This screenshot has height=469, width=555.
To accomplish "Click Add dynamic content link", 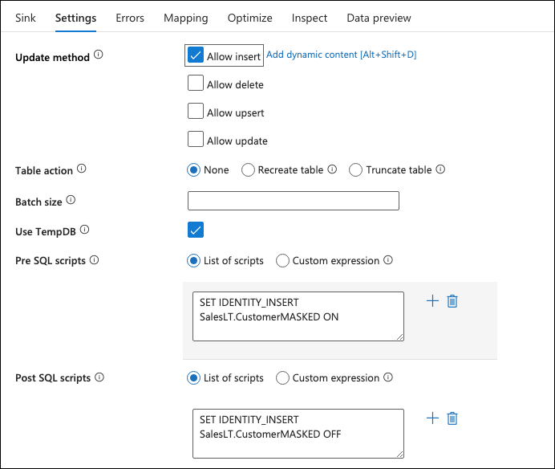I will 341,55.
